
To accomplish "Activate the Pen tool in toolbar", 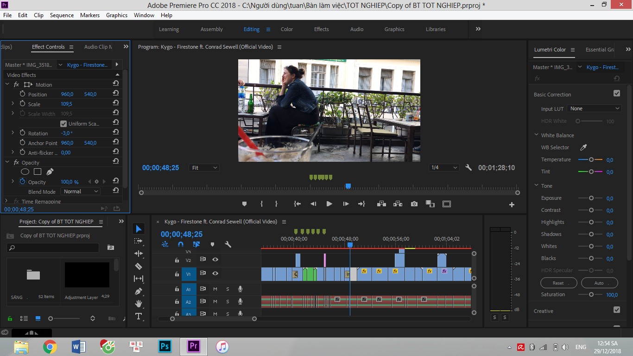I will (139, 291).
